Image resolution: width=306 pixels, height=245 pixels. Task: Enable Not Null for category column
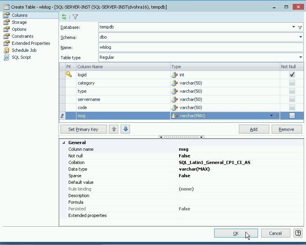(292, 83)
